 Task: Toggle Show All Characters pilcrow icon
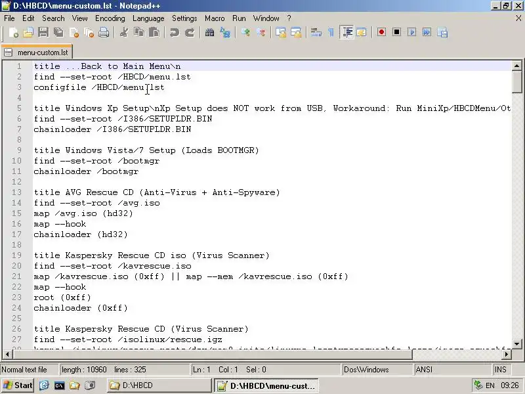(x=331, y=32)
